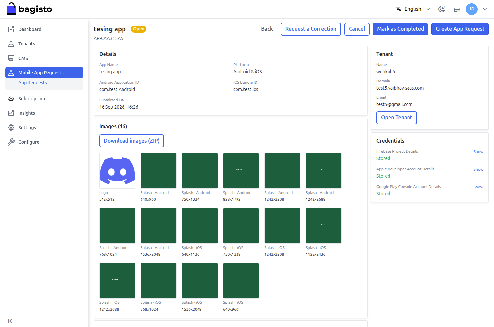
Task: Open the Splash iOS 1242x2688 thumbnail
Action: click(117, 281)
